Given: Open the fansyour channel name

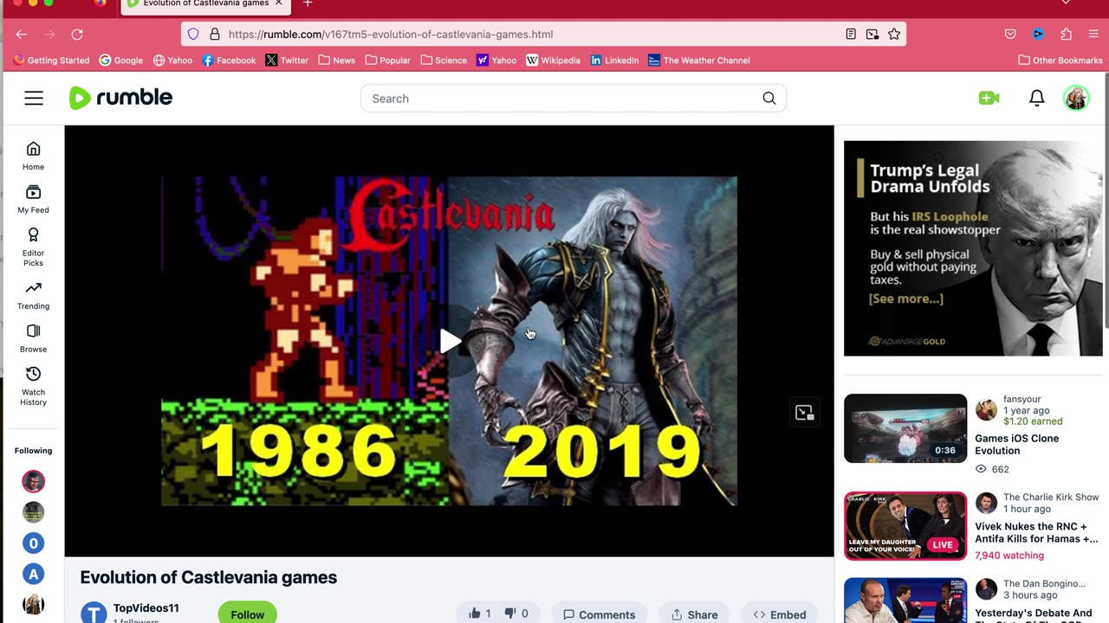Looking at the screenshot, I should 1021,399.
